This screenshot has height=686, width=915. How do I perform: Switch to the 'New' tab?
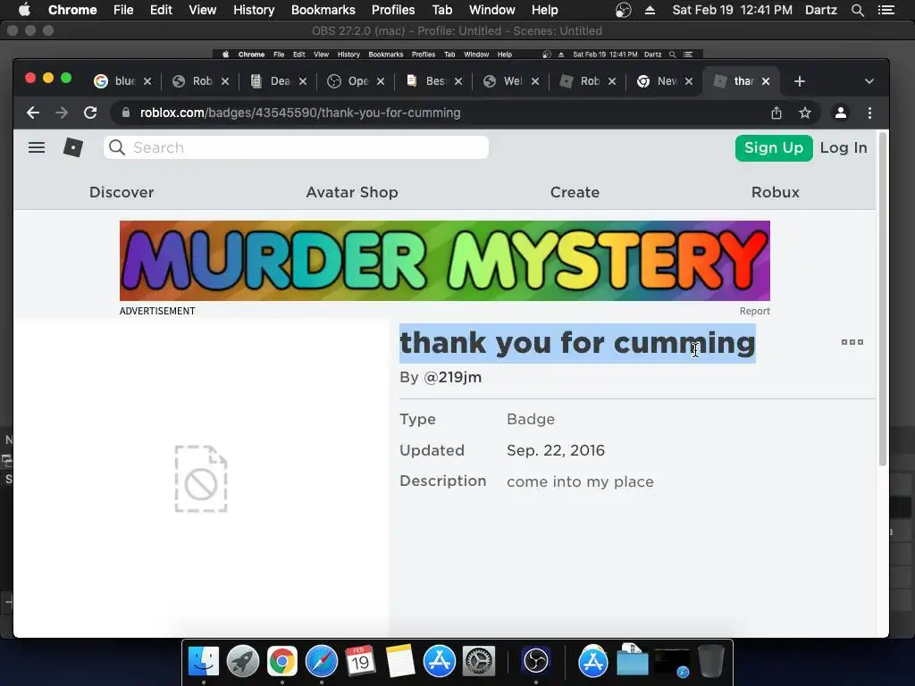657,81
